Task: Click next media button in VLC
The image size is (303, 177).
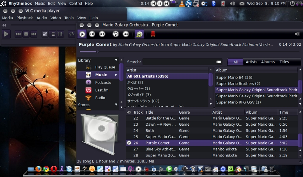Action: 34,34
